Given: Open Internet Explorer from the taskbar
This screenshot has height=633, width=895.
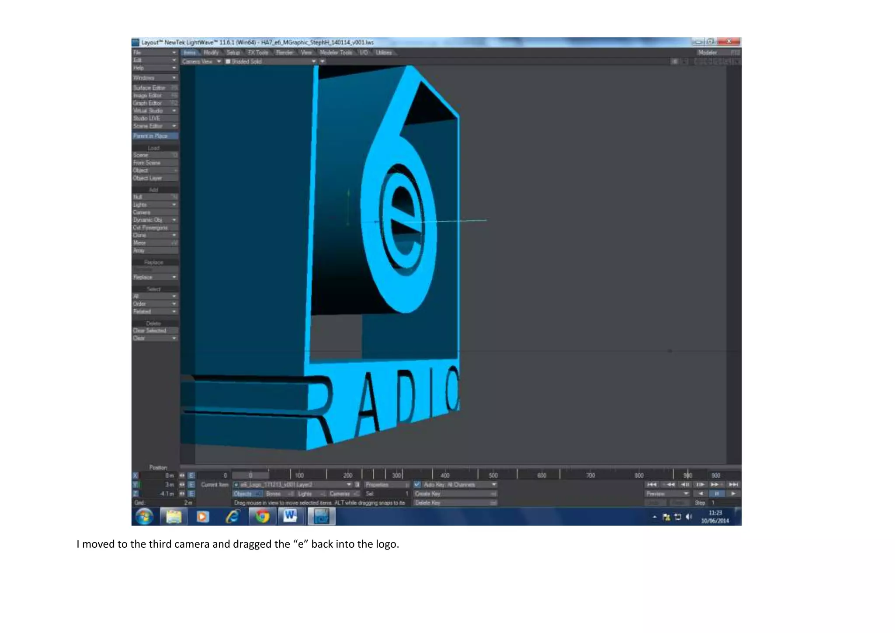Looking at the screenshot, I should [232, 517].
